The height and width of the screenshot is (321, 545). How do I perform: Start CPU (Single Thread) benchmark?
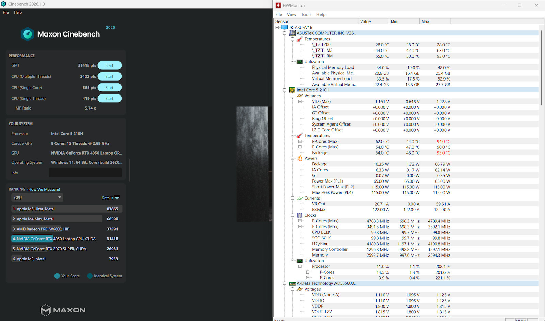pos(109,99)
